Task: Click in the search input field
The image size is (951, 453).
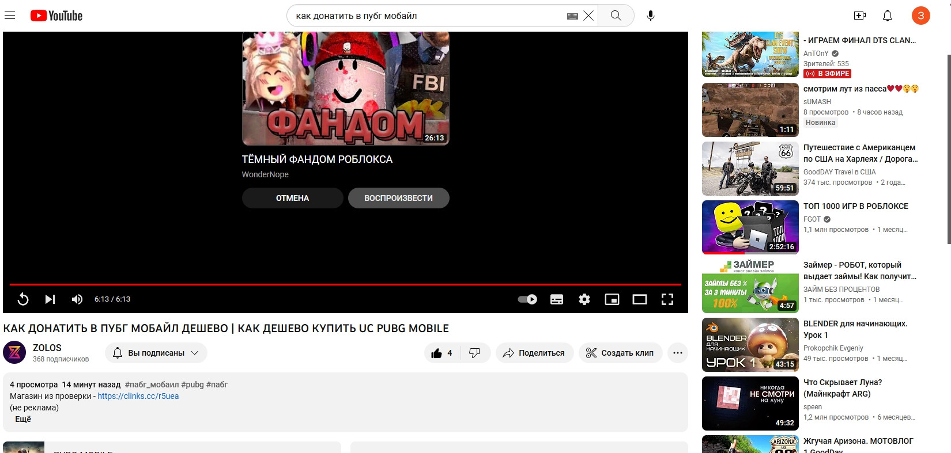Action: tap(427, 16)
